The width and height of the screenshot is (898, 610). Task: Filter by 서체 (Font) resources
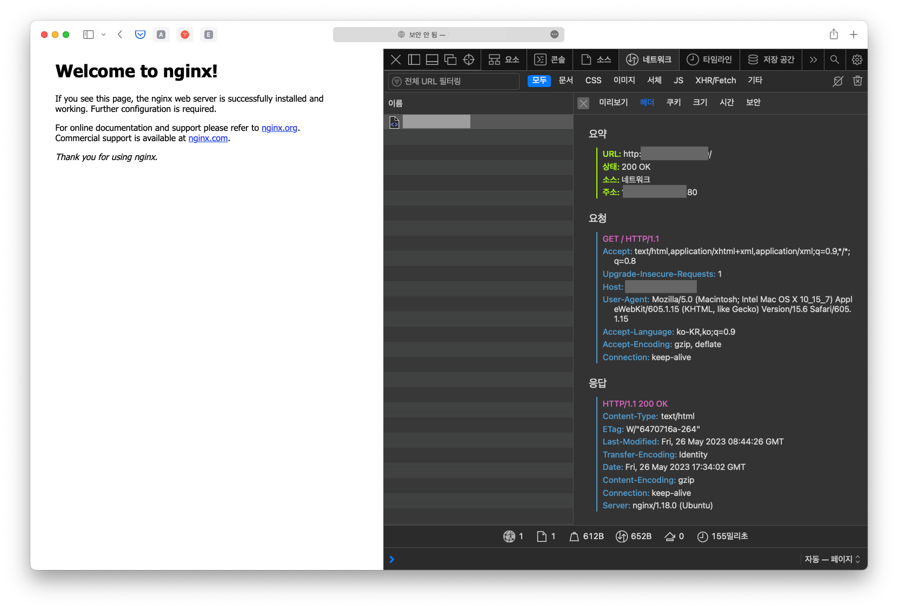pyautogui.click(x=654, y=81)
